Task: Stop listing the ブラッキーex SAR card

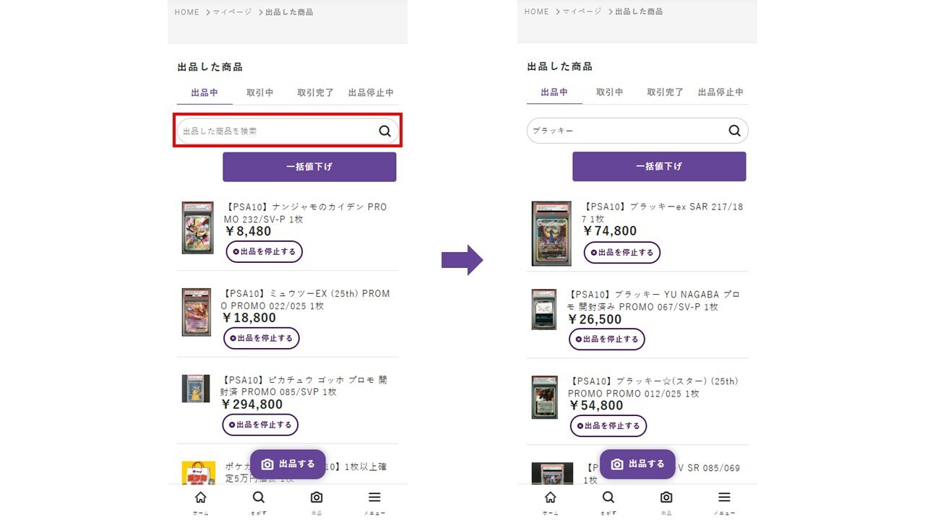Action: 622,253
